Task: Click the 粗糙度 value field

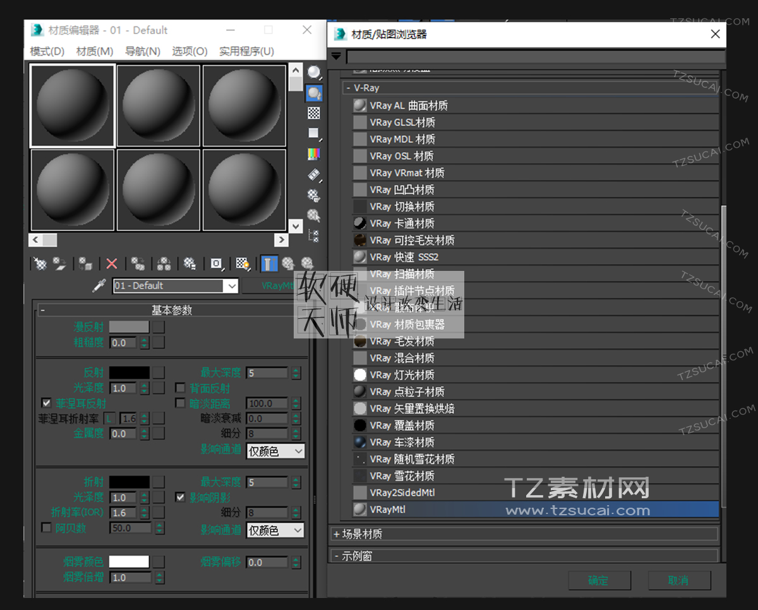Action: pos(124,343)
